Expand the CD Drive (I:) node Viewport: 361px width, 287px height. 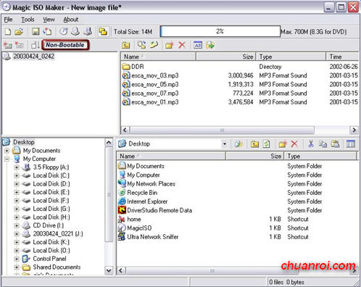17,225
